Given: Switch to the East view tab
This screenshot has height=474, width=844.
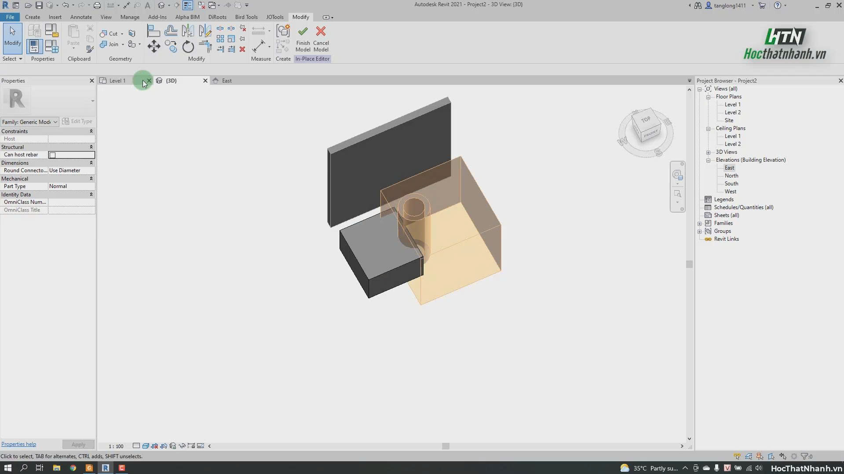Looking at the screenshot, I should tap(227, 81).
